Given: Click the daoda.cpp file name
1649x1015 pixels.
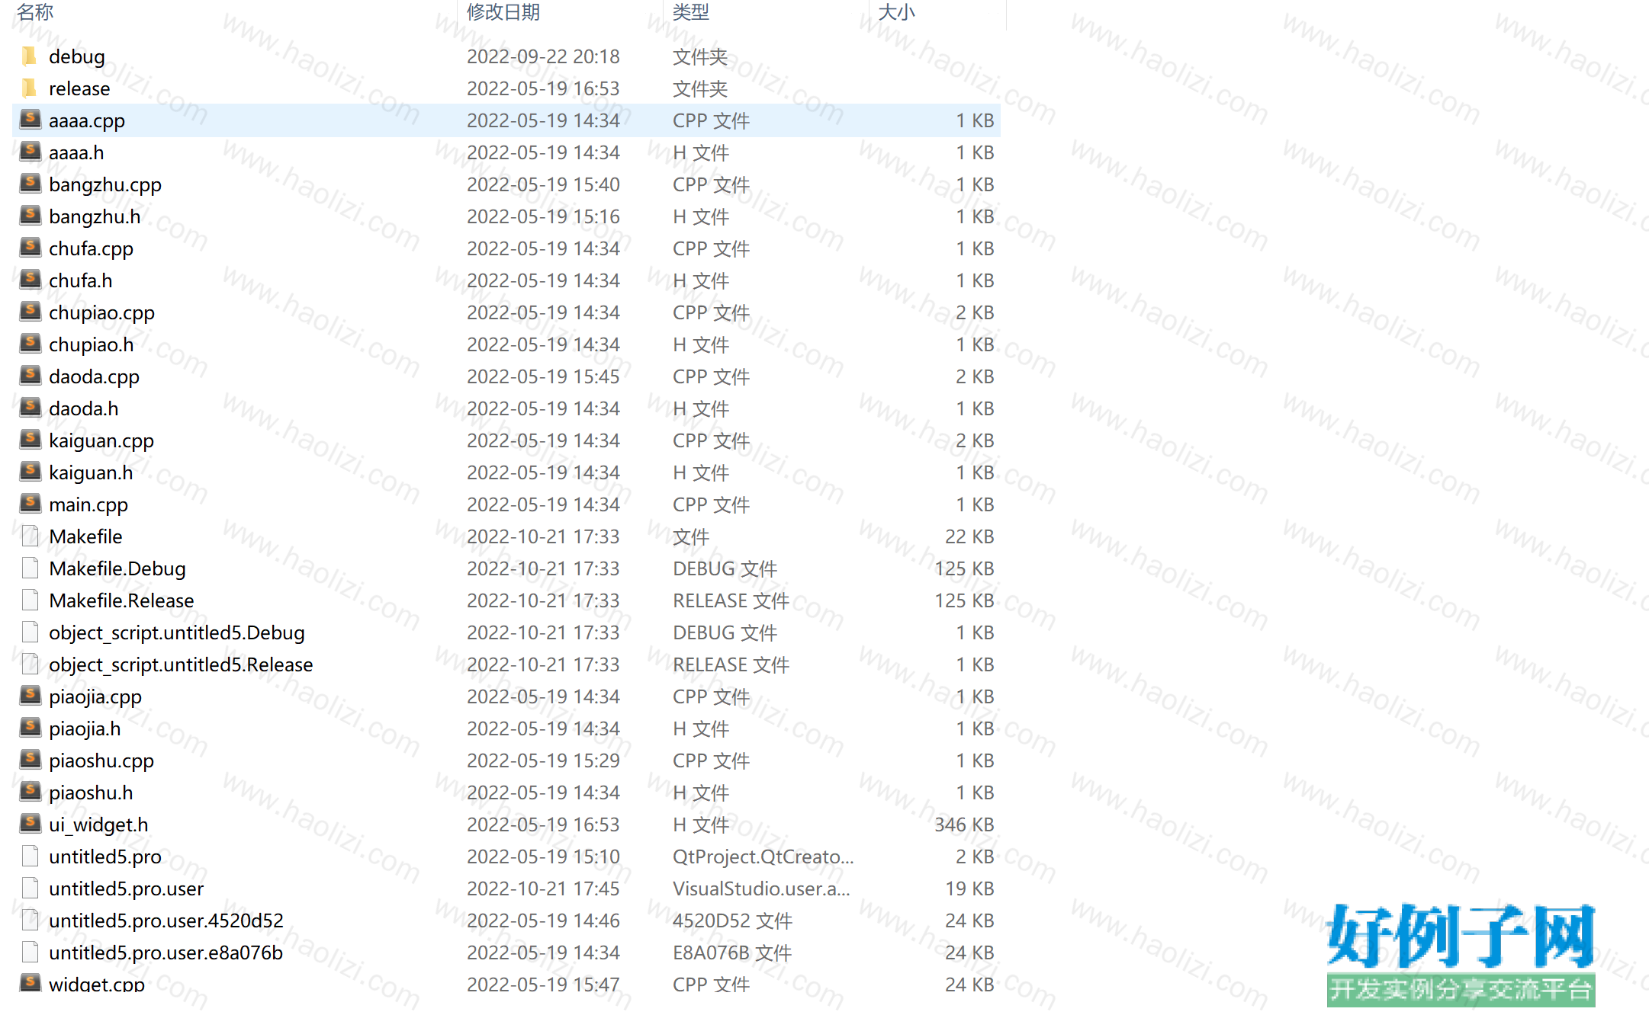Looking at the screenshot, I should pyautogui.click(x=94, y=376).
